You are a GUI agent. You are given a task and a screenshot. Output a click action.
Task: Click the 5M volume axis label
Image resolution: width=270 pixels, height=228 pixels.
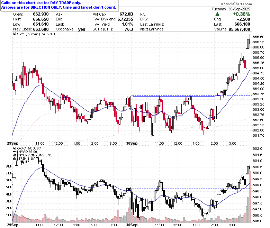[8, 187]
